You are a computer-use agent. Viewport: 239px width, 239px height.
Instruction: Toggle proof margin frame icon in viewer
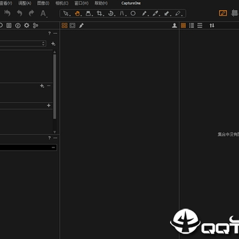click(x=72, y=25)
